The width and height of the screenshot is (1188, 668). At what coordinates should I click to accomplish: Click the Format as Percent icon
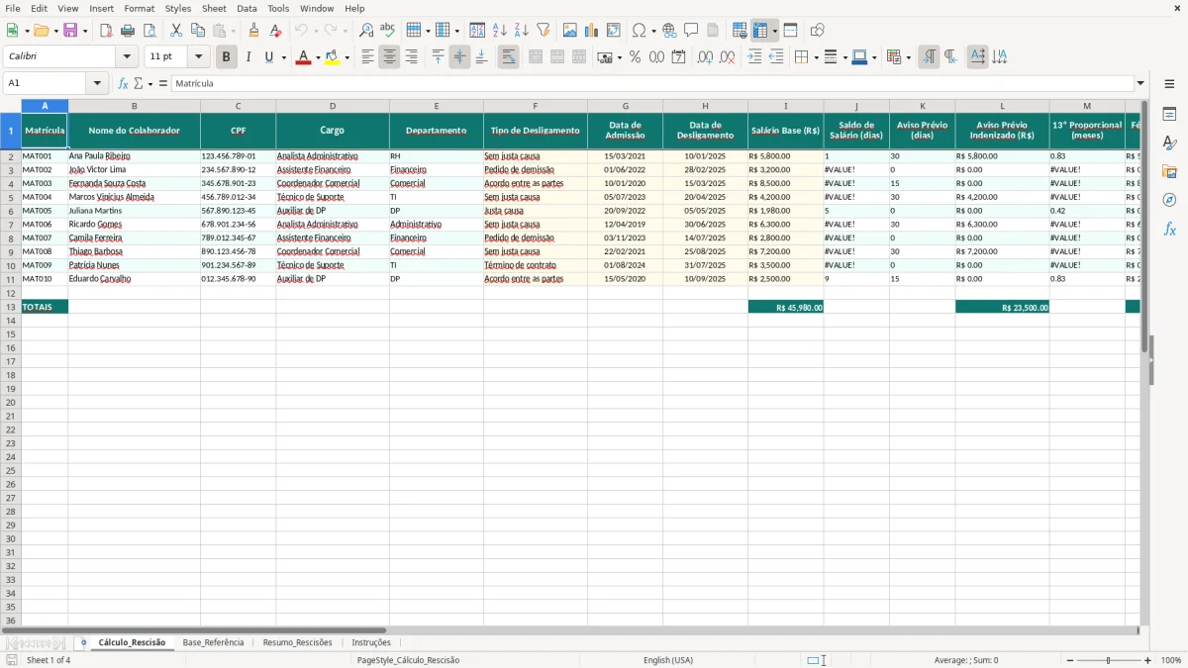(636, 57)
